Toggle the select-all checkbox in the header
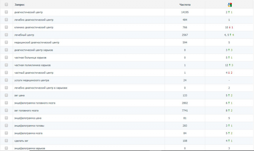The image size is (254, 151). point(6,4)
